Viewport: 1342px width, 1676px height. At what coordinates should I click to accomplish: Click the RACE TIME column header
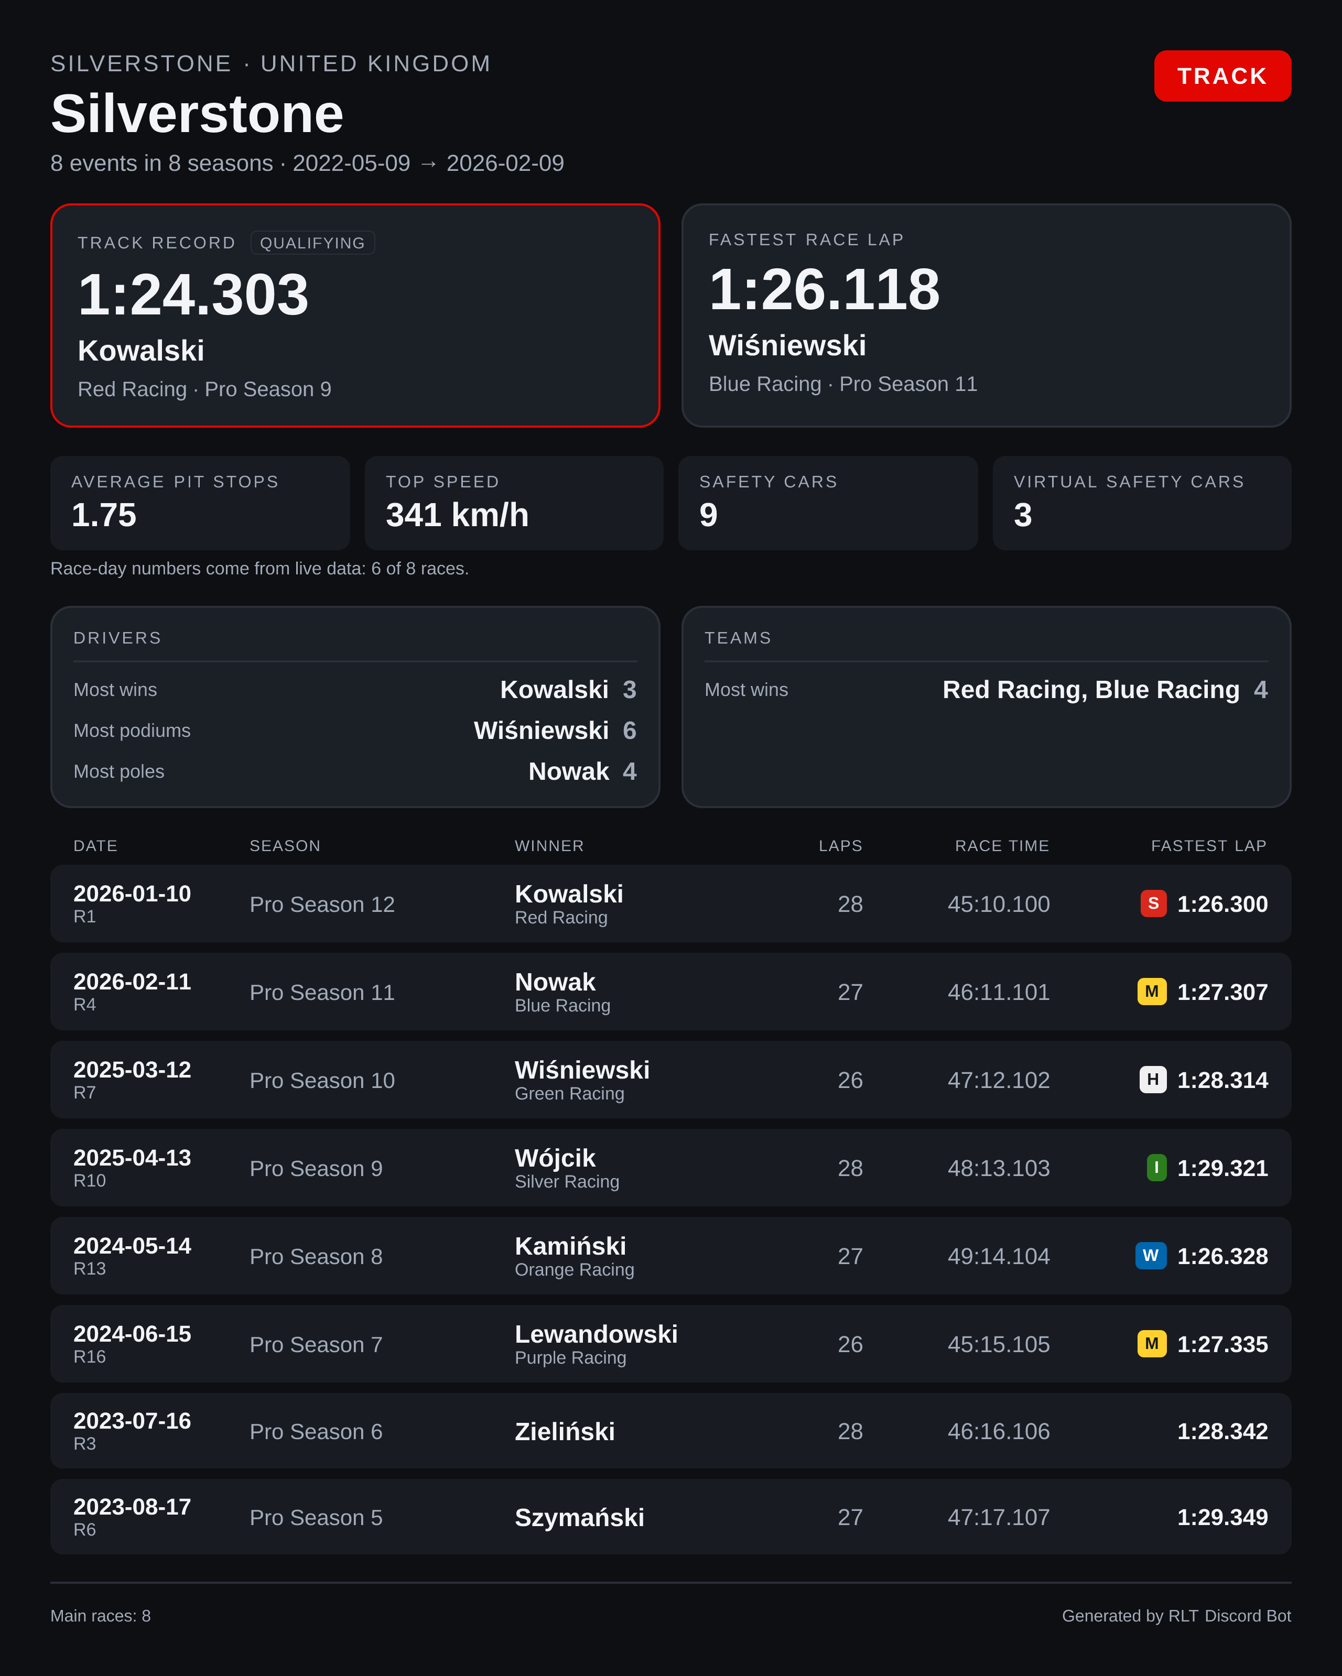(1002, 846)
